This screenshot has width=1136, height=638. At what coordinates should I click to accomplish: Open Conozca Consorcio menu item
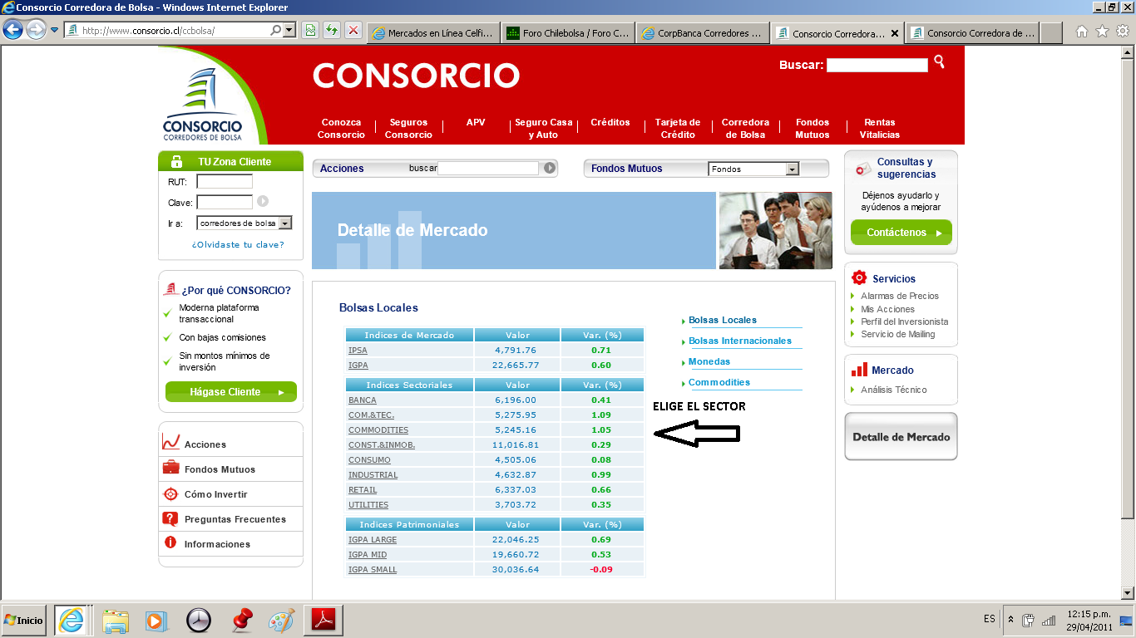pyautogui.click(x=341, y=128)
